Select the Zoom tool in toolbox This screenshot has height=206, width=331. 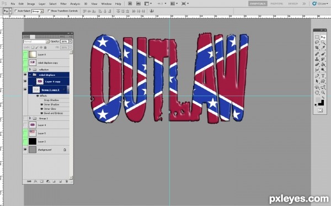click(x=323, y=92)
